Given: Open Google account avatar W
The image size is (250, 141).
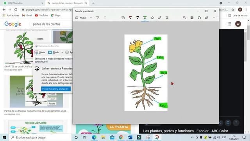Looking at the screenshot, I should (x=238, y=24).
